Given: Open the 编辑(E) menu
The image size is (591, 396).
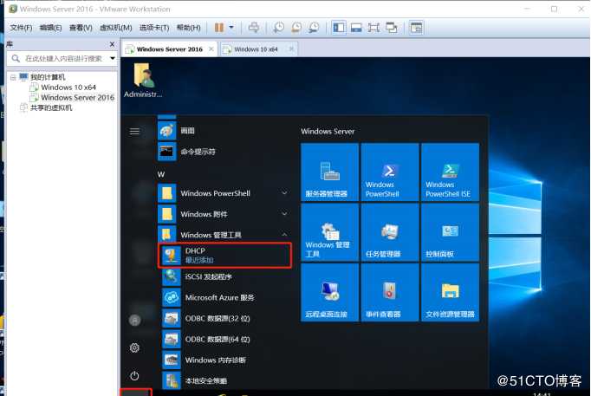Looking at the screenshot, I should point(50,28).
